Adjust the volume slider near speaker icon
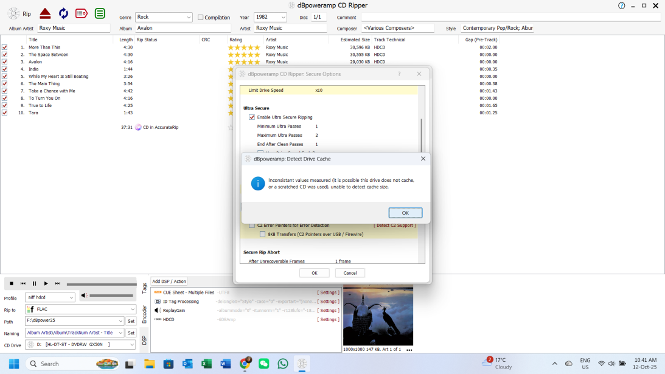Screen dimensions: 665x374 [x=111, y=296]
